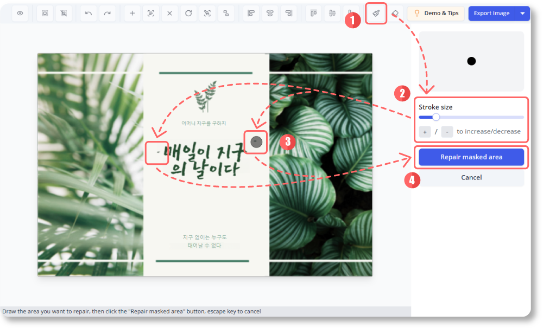
Task: Toggle the eye preview icon
Action: 20,13
